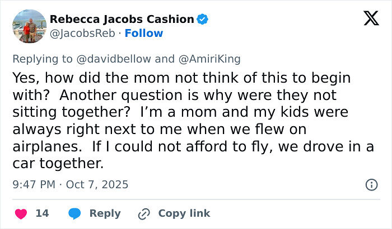The width and height of the screenshot is (392, 229).
Task: Click the blue reply speech bubble icon
Action: pos(74,213)
